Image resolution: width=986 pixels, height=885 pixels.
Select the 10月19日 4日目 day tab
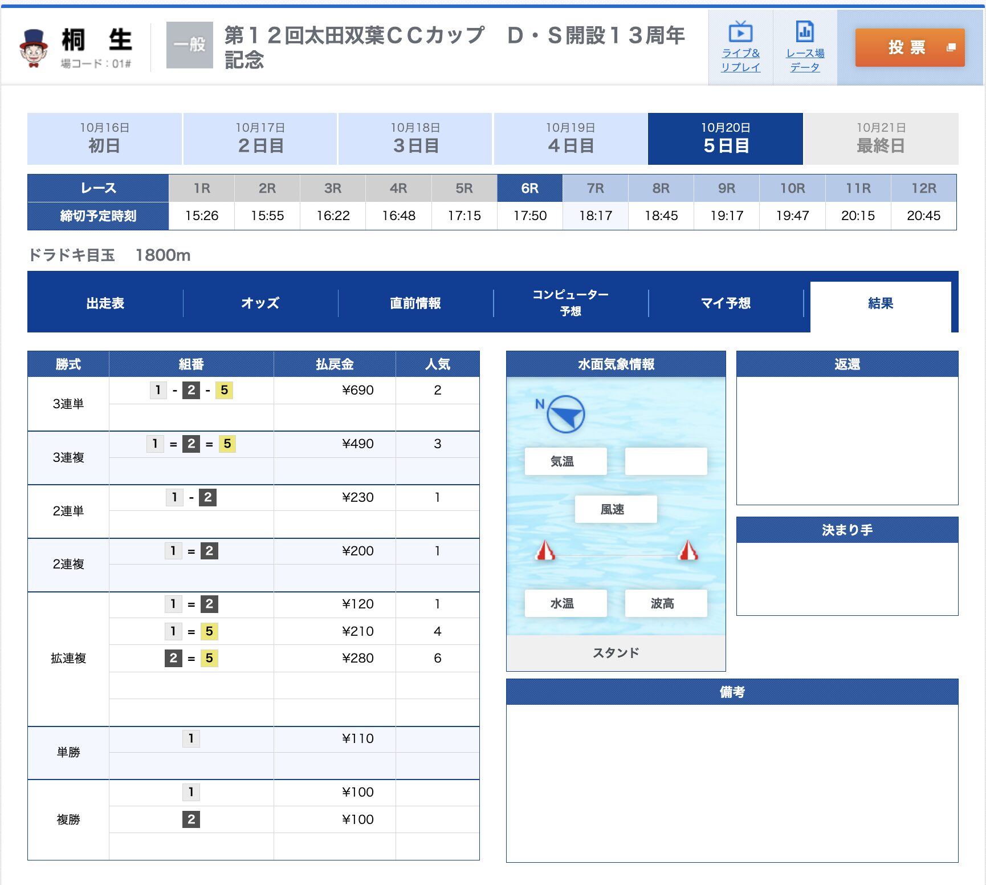[x=571, y=139]
